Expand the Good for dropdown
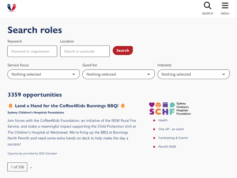The image size is (237, 178). [x=118, y=74]
